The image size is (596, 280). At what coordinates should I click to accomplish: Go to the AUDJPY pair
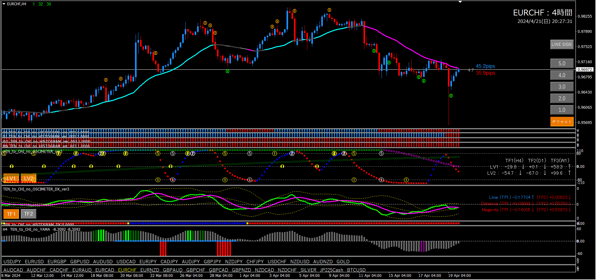click(x=191, y=262)
